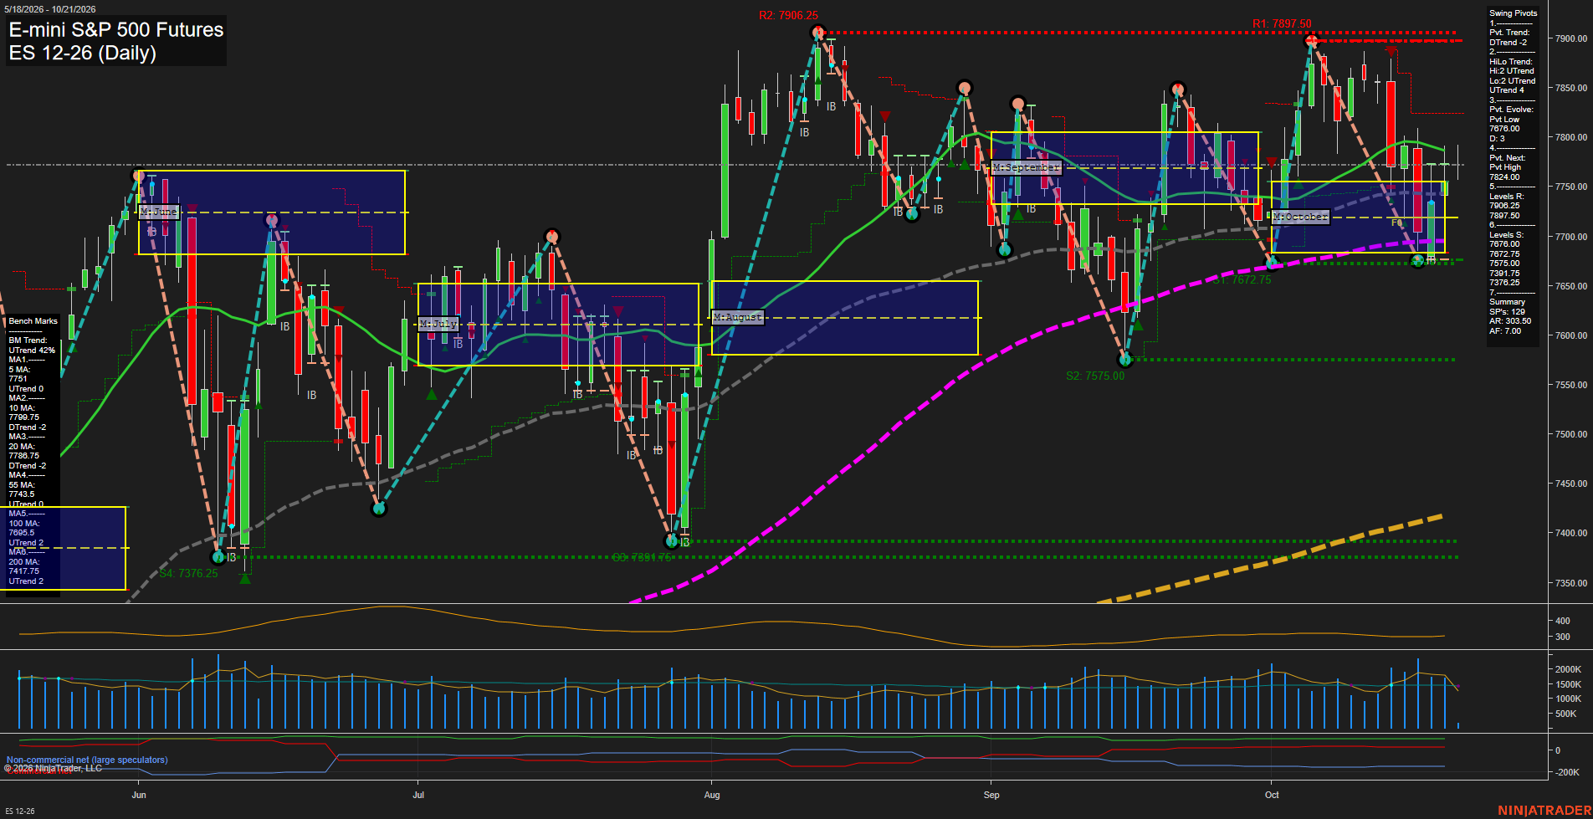Screen dimensions: 1593x819
Task: Select the "M:July" monthly range label
Action: 438,324
